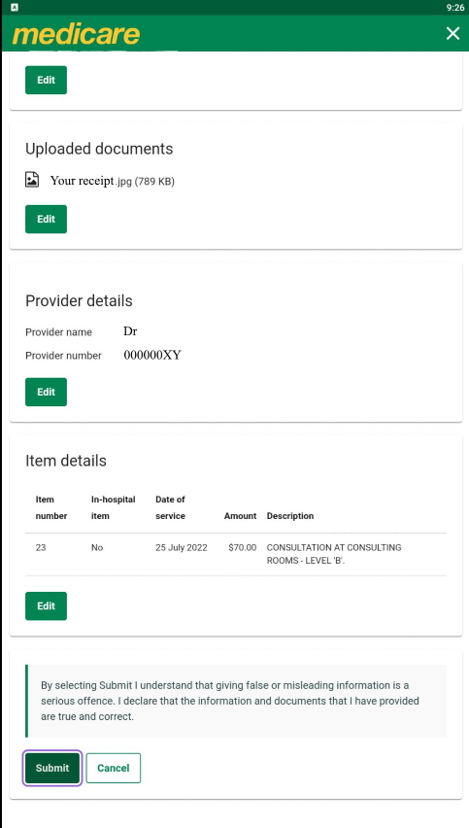The height and width of the screenshot is (828, 469).
Task: Click the provider number 000000XY value
Action: click(x=152, y=356)
